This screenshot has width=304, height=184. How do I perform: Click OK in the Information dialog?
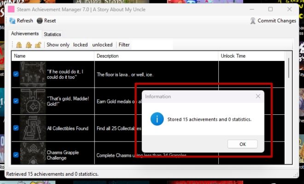tap(243, 144)
